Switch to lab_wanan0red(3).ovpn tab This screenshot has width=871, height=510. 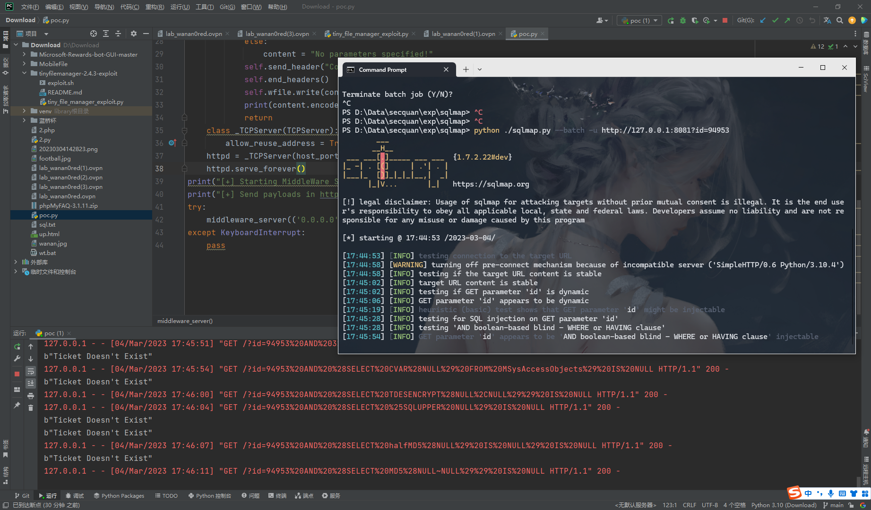tap(277, 34)
